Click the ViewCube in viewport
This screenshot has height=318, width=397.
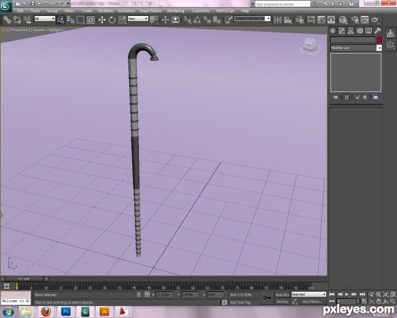click(x=310, y=45)
